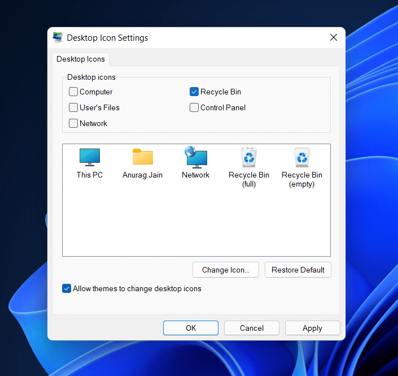
Task: Switch to the Desktop Icons tab
Action: point(81,59)
